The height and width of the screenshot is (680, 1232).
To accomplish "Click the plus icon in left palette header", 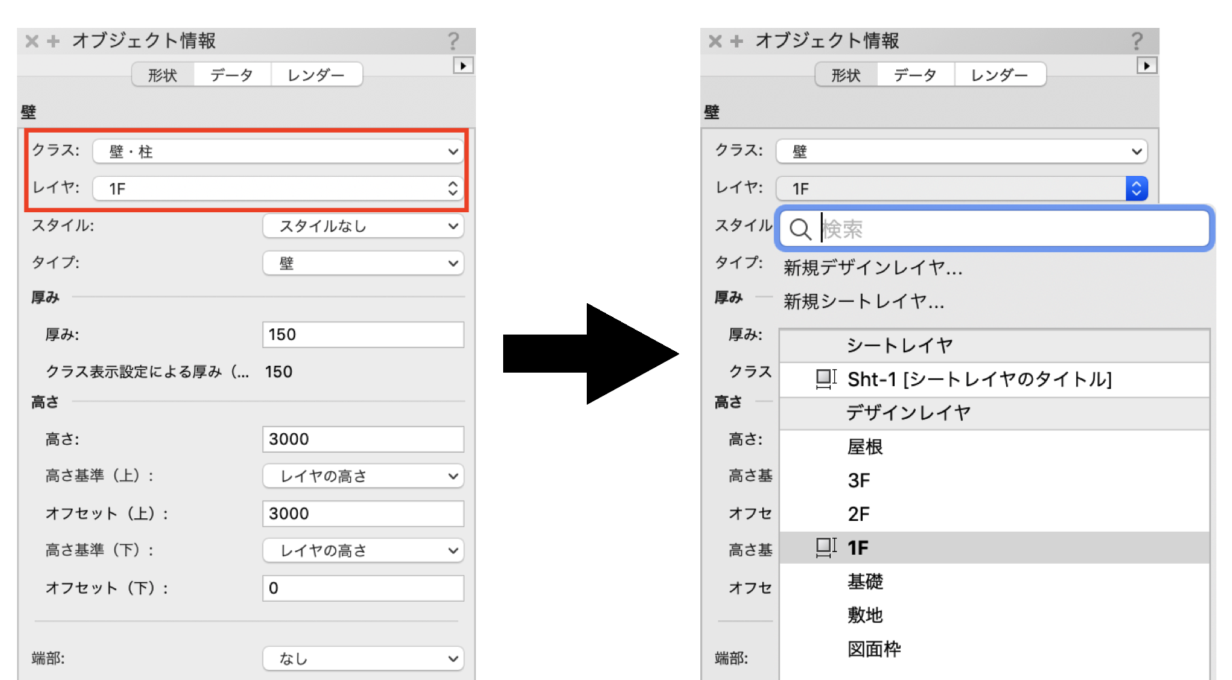I will pos(54,41).
